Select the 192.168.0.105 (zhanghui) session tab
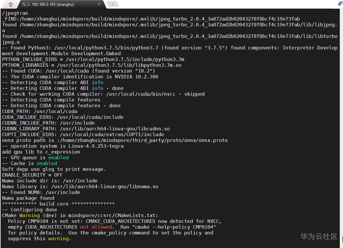This screenshot has width=343, height=248. 52,4
